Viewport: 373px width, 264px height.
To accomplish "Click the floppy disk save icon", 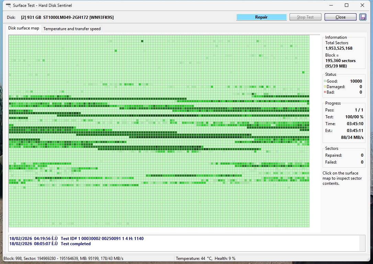I will tap(363, 17).
